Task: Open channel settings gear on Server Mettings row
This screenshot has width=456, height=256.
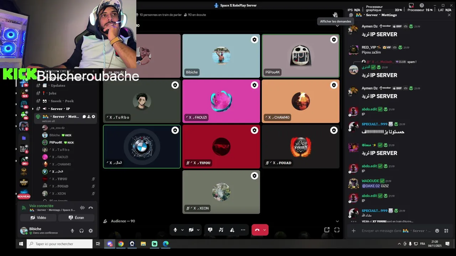Action: [94, 117]
